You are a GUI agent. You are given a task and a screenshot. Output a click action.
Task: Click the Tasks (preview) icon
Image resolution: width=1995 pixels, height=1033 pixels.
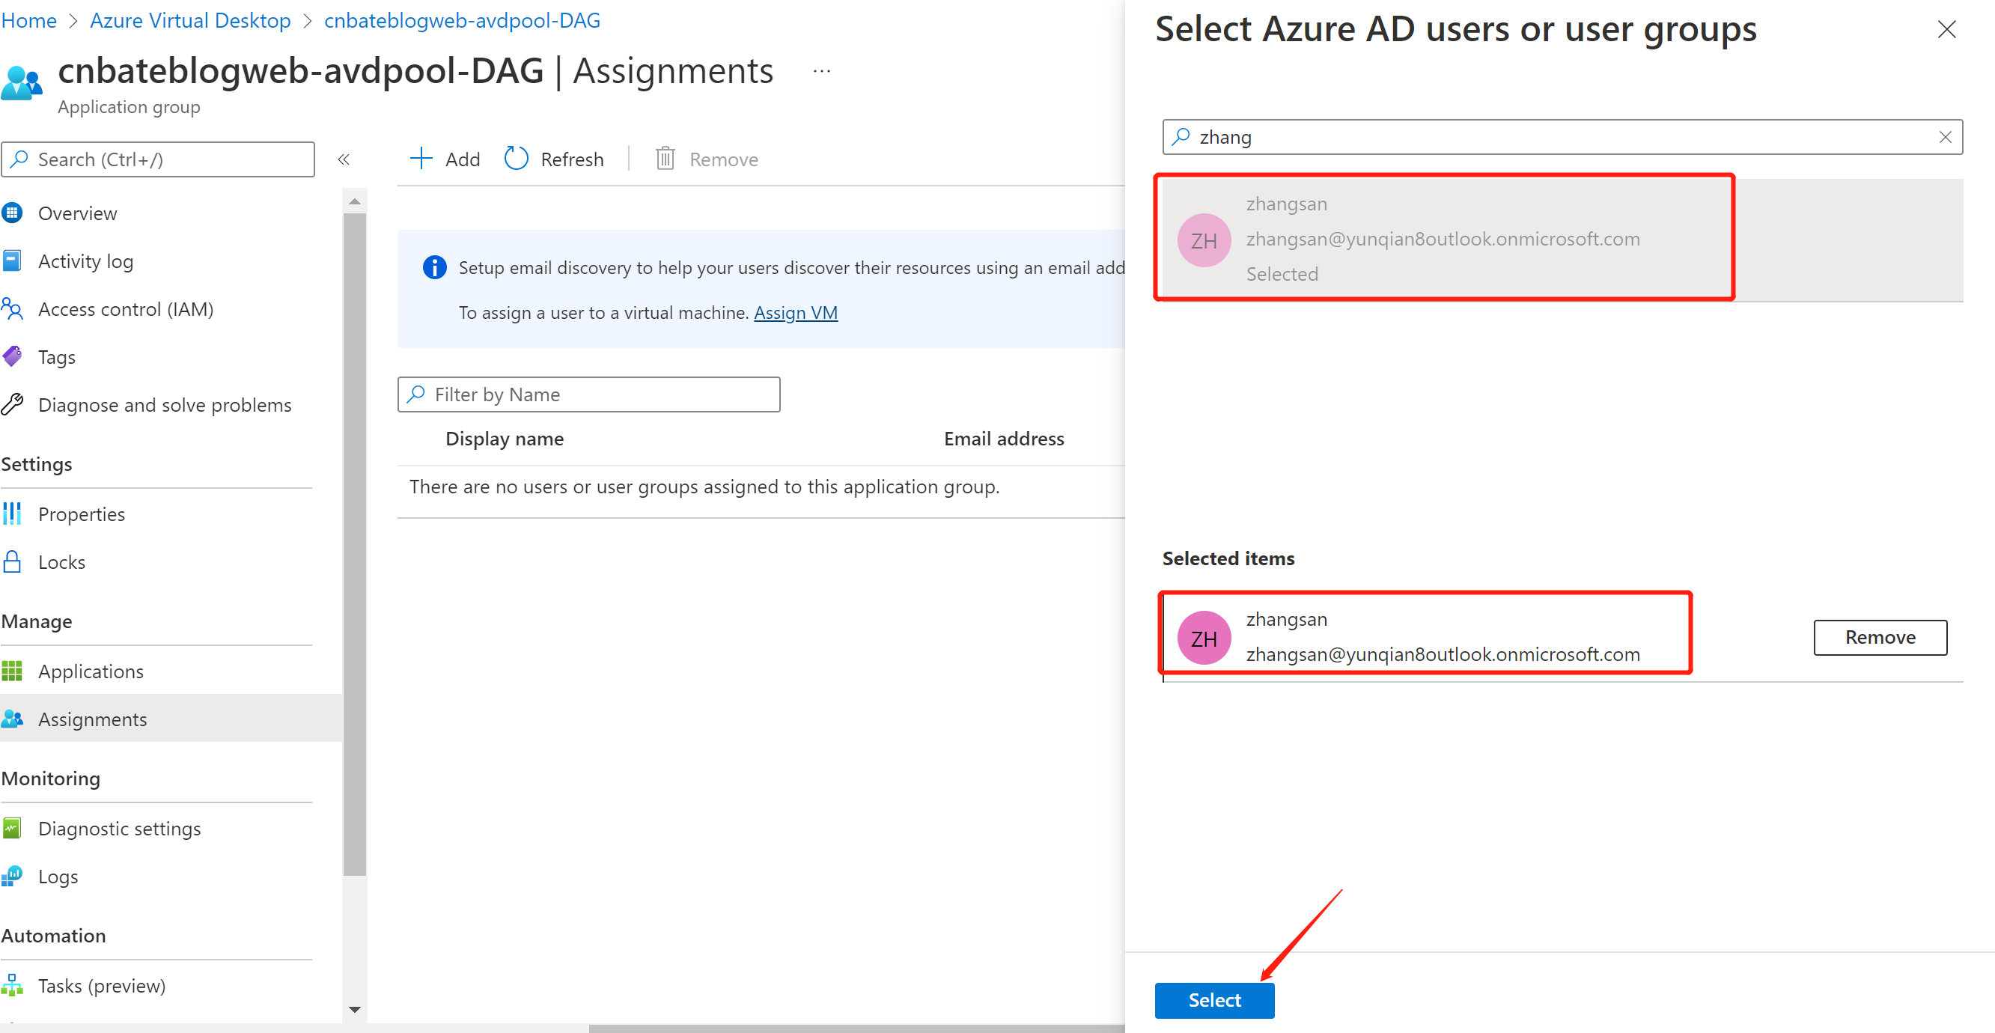click(12, 986)
